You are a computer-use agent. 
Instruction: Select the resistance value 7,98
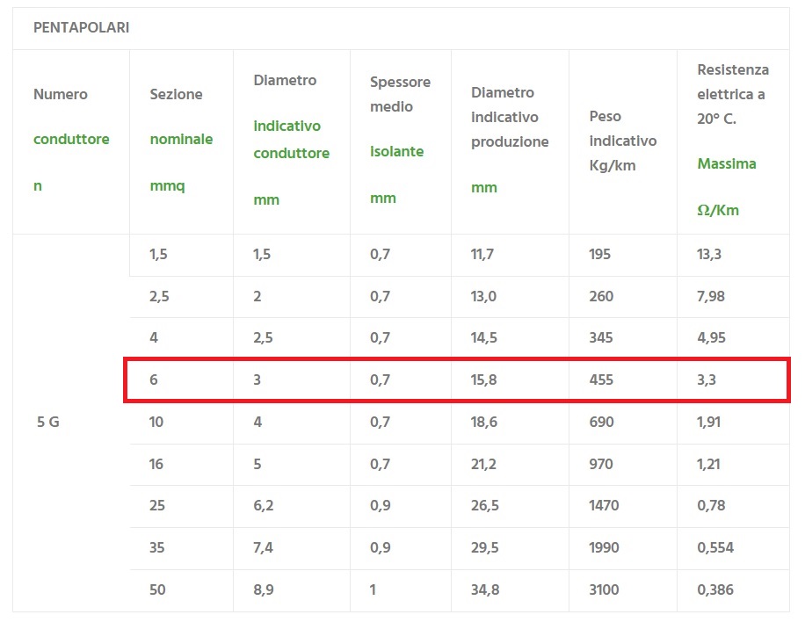click(x=710, y=297)
